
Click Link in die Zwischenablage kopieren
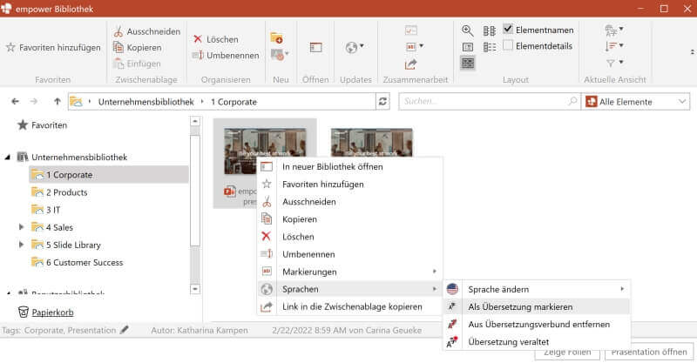(x=352, y=306)
